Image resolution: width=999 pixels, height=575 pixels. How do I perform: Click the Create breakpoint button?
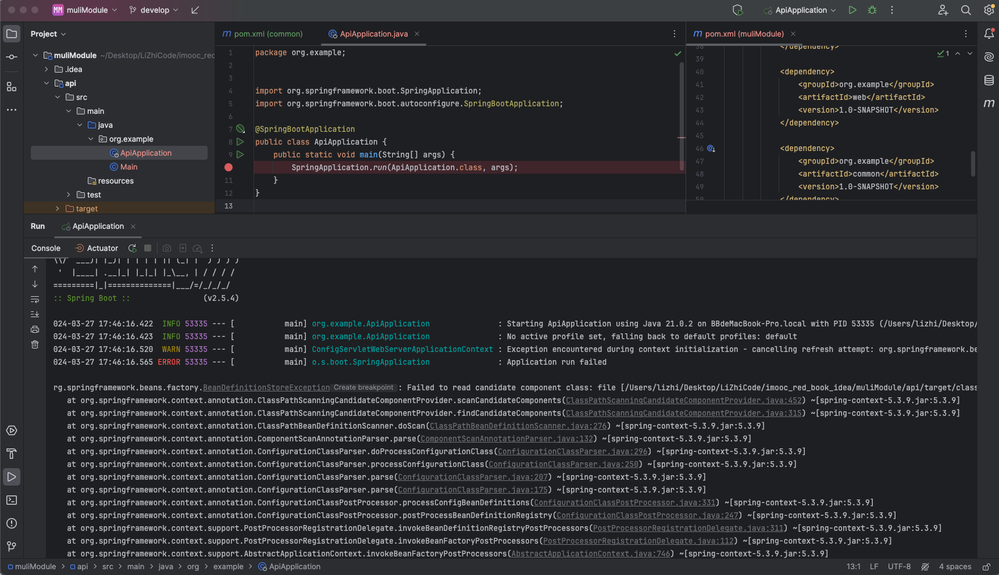click(x=363, y=387)
